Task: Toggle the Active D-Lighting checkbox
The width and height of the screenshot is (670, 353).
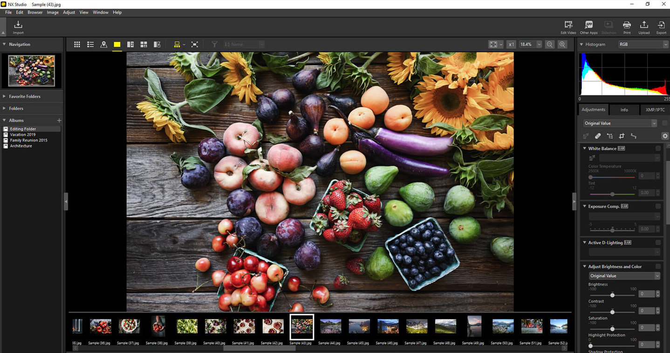Action: [658, 242]
